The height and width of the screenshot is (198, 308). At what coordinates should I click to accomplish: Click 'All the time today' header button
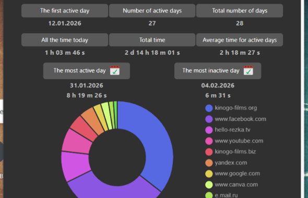pyautogui.click(x=65, y=40)
